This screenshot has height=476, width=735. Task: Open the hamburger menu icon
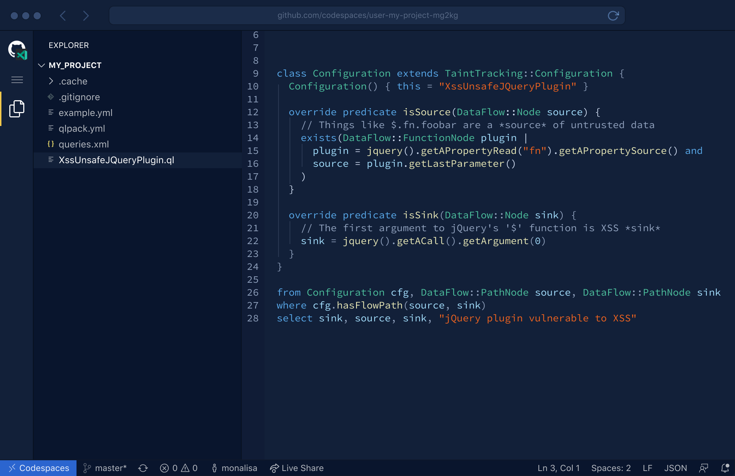pos(17,80)
